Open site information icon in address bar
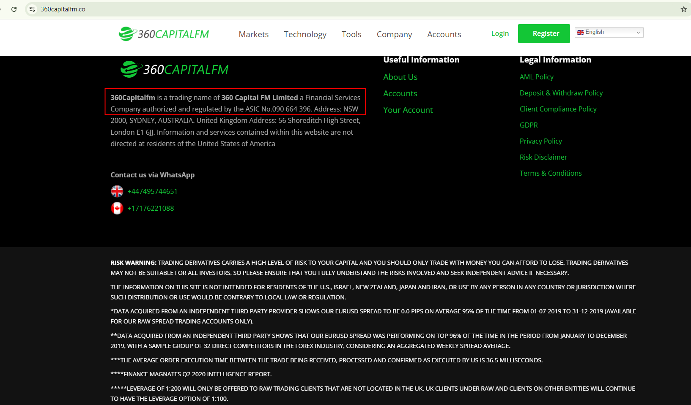This screenshot has width=691, height=405. pos(32,9)
